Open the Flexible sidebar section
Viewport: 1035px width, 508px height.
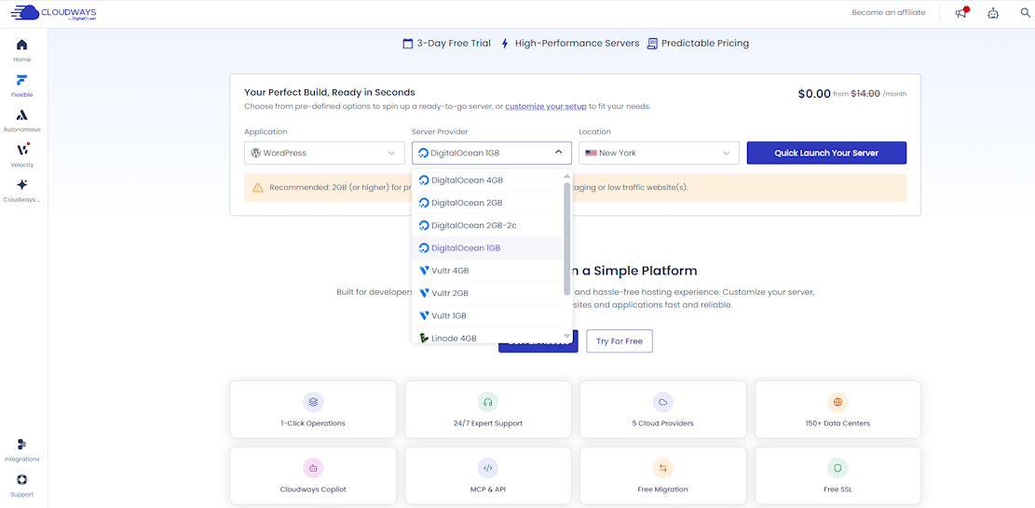pyautogui.click(x=21, y=86)
